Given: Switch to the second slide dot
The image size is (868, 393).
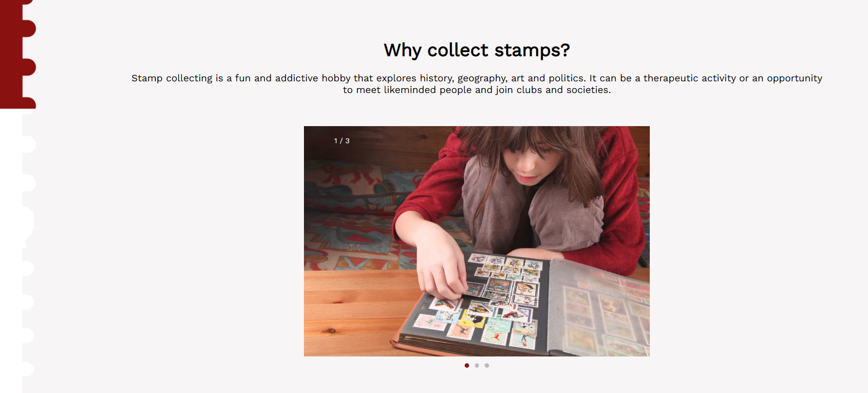Looking at the screenshot, I should (477, 365).
